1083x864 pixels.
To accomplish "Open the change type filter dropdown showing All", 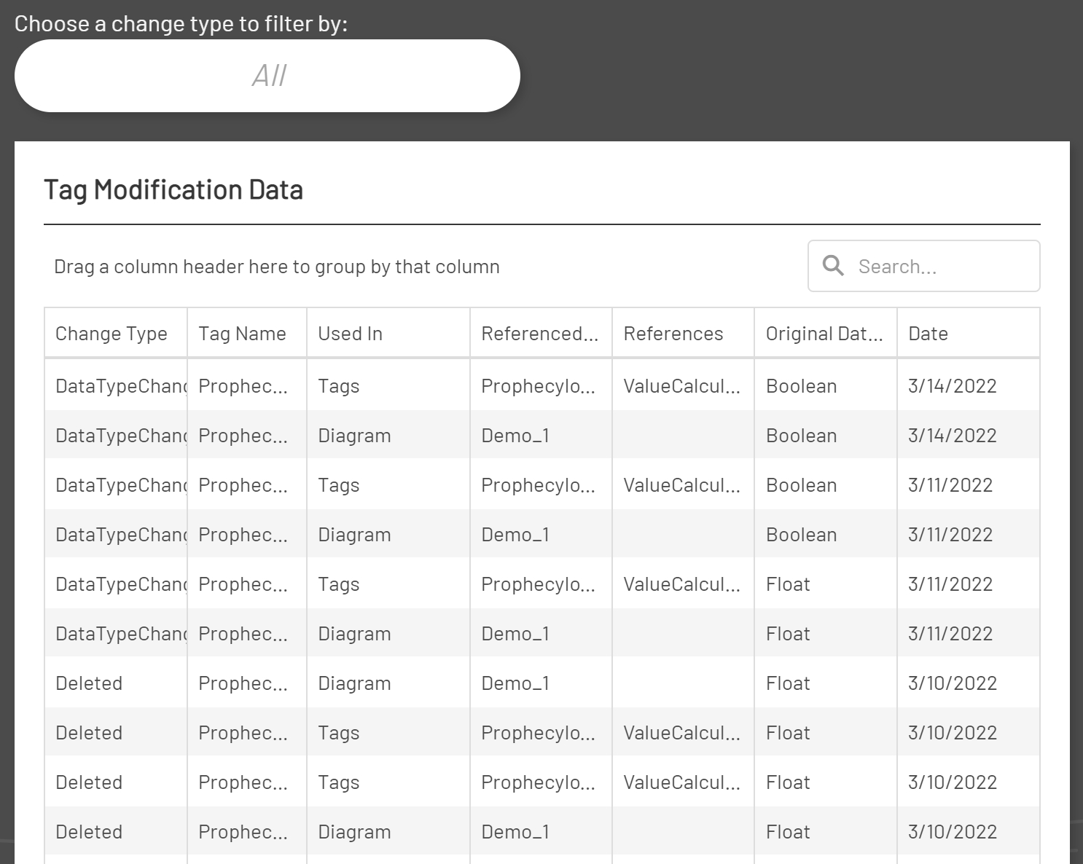I will (x=267, y=75).
